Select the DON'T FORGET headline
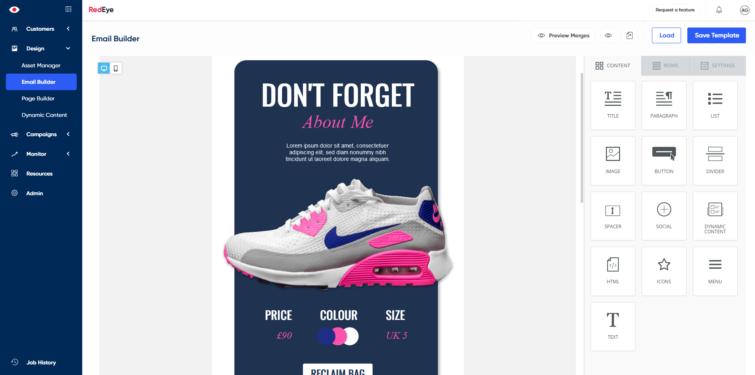The height and width of the screenshot is (375, 755). click(338, 95)
